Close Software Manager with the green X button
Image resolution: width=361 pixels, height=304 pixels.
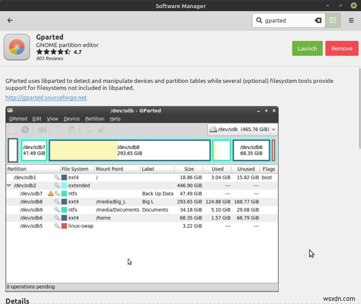coord(354,6)
